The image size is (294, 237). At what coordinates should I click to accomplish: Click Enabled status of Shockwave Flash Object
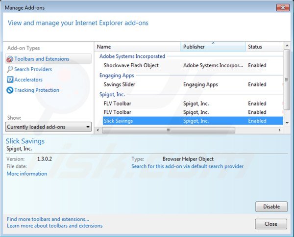point(257,65)
